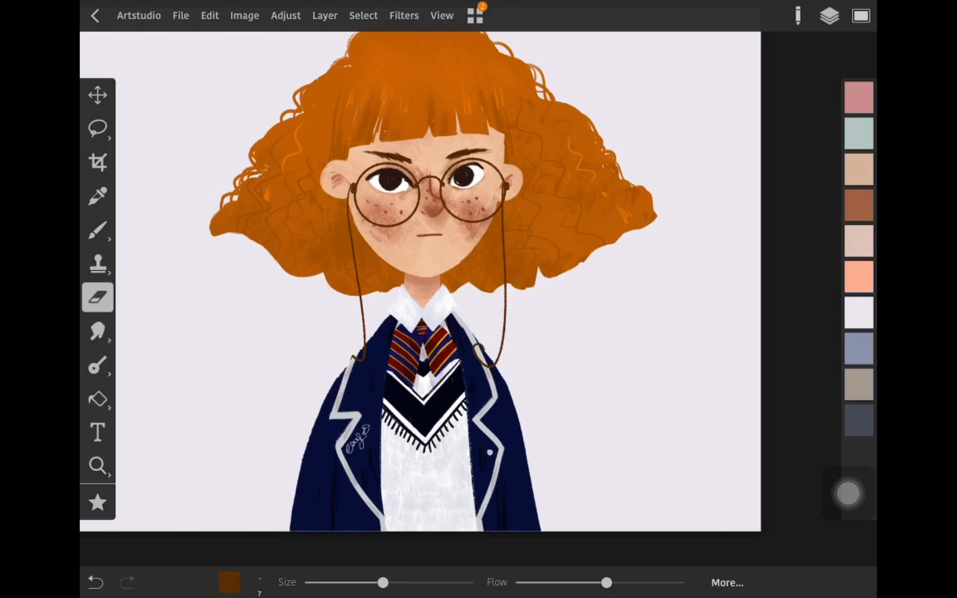Open the Adjust menu
This screenshot has height=598, width=957.
[x=285, y=16]
